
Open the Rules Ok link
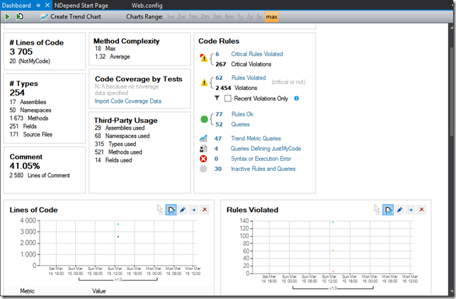243,114
